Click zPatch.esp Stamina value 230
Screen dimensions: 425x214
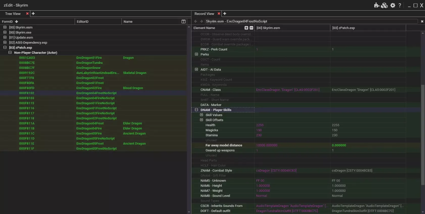tap(335, 135)
